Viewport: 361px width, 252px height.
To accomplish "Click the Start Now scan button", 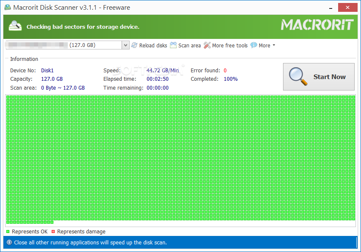I will pos(319,77).
